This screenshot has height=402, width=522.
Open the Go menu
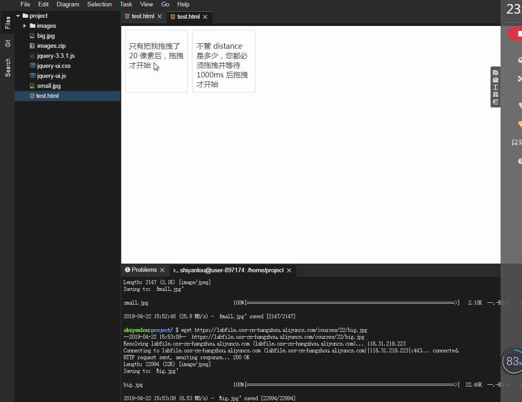tap(165, 4)
